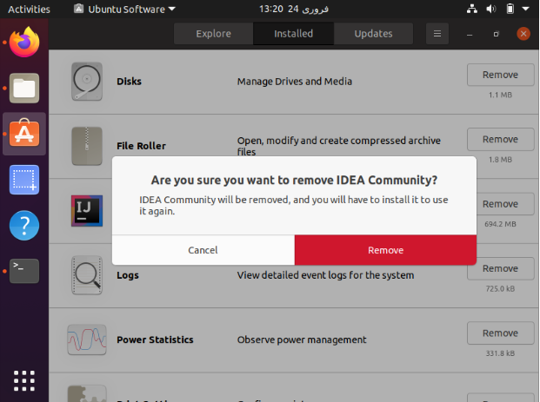Screen dimensions: 540x402
Task: Click 'Observe power management' description
Action: tap(302, 339)
